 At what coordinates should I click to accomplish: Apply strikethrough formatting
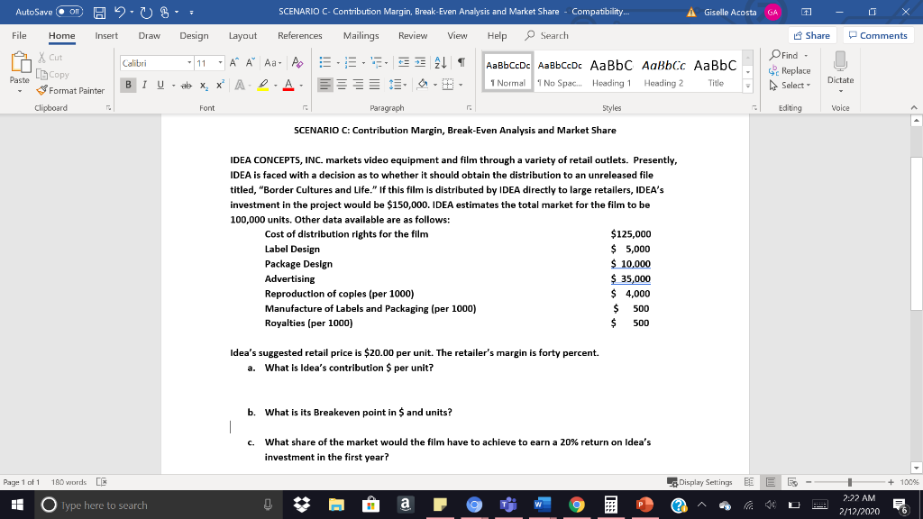[x=187, y=84]
